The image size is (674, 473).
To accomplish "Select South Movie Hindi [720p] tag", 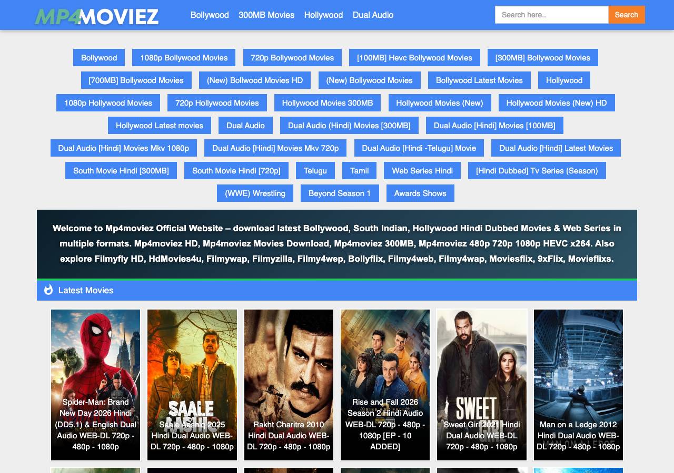I will click(x=236, y=171).
